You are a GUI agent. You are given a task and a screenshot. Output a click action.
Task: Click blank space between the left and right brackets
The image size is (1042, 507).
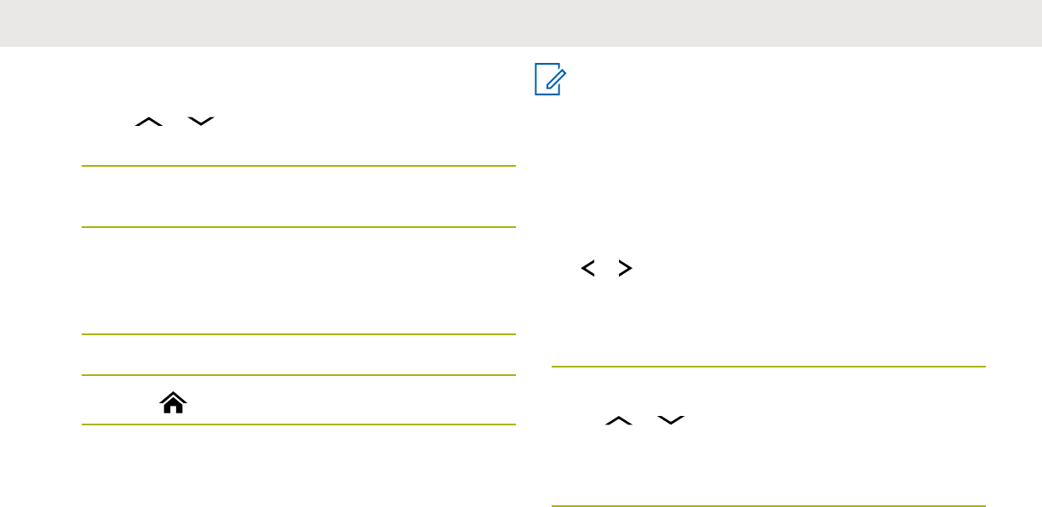605,268
